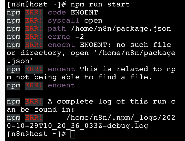185x141 pixels.
Task: Click the terminal cursor block at the last prompt
Action: (x=73, y=134)
